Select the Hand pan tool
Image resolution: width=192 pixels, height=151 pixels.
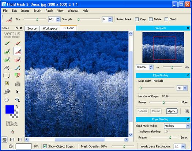point(7,100)
